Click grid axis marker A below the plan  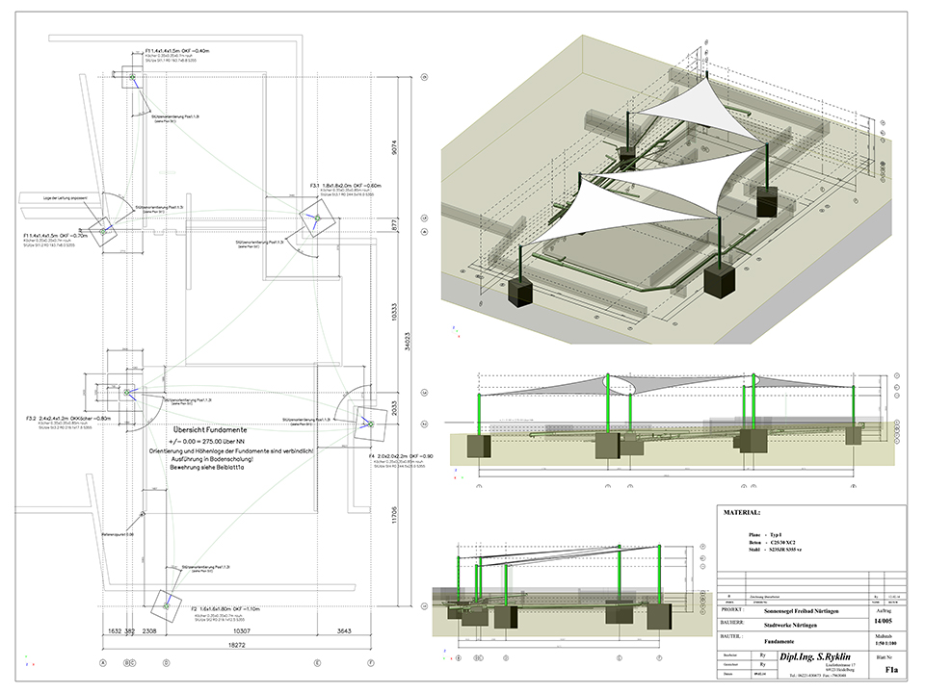(x=103, y=662)
